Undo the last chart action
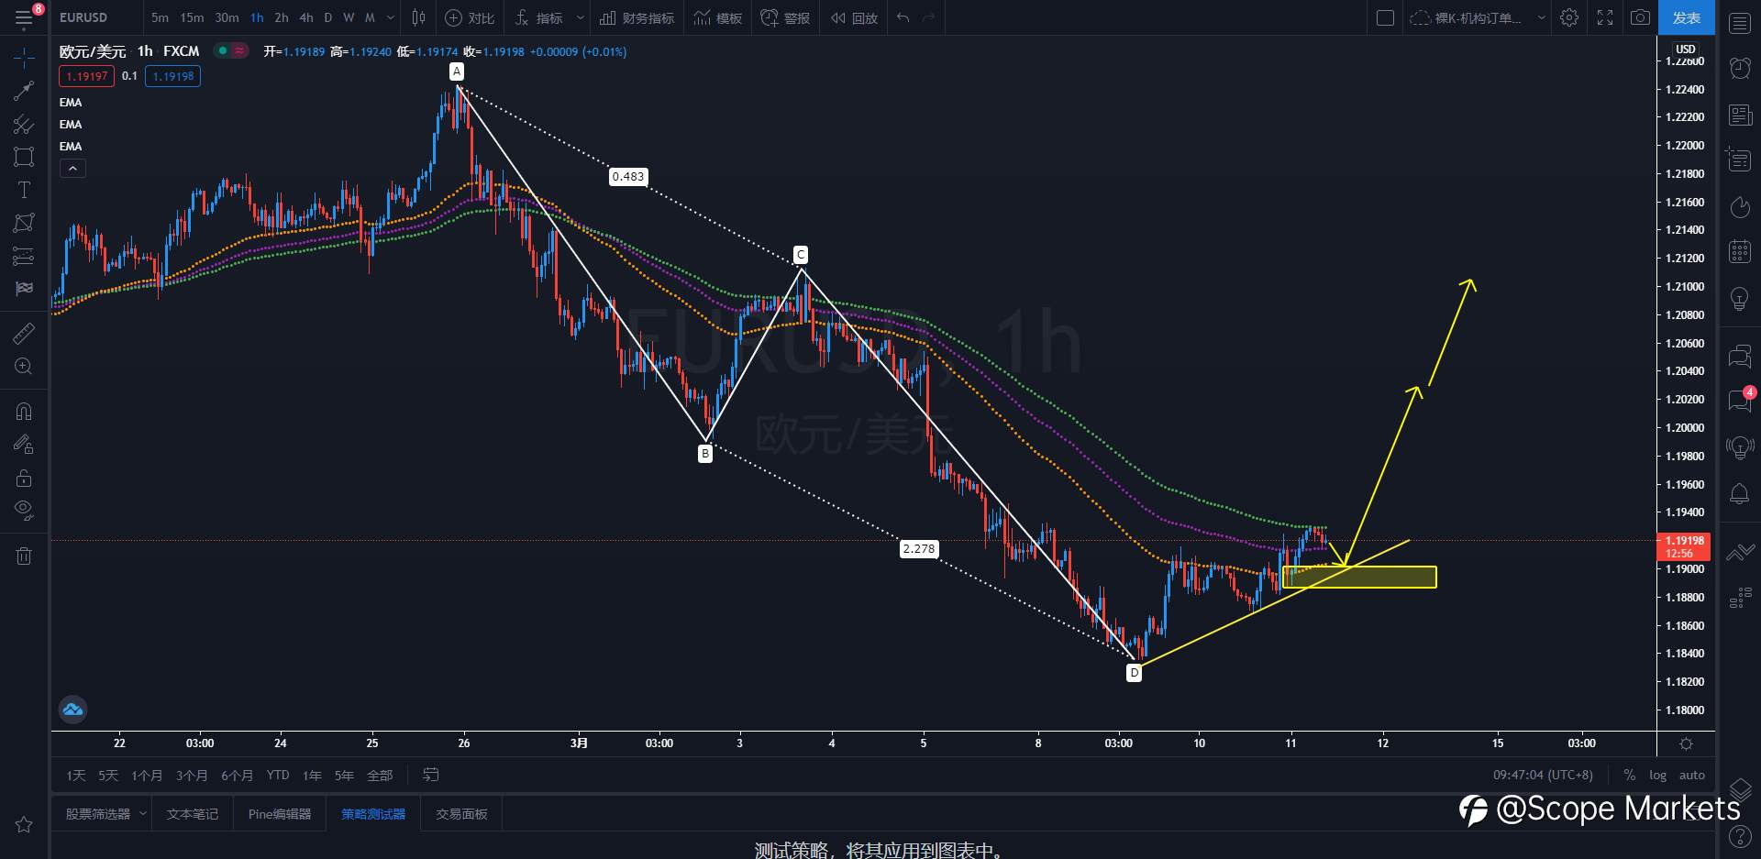Screen dimensions: 1761x859 pyautogui.click(x=903, y=17)
